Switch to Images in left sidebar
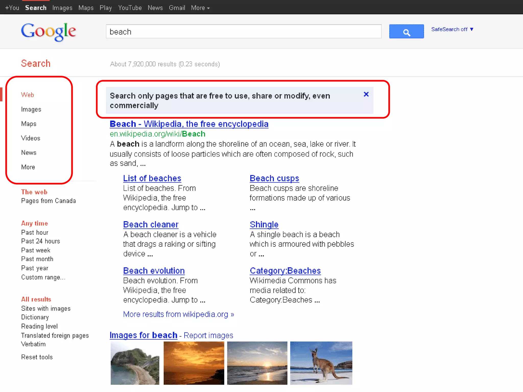The width and height of the screenshot is (523, 392). [31, 109]
